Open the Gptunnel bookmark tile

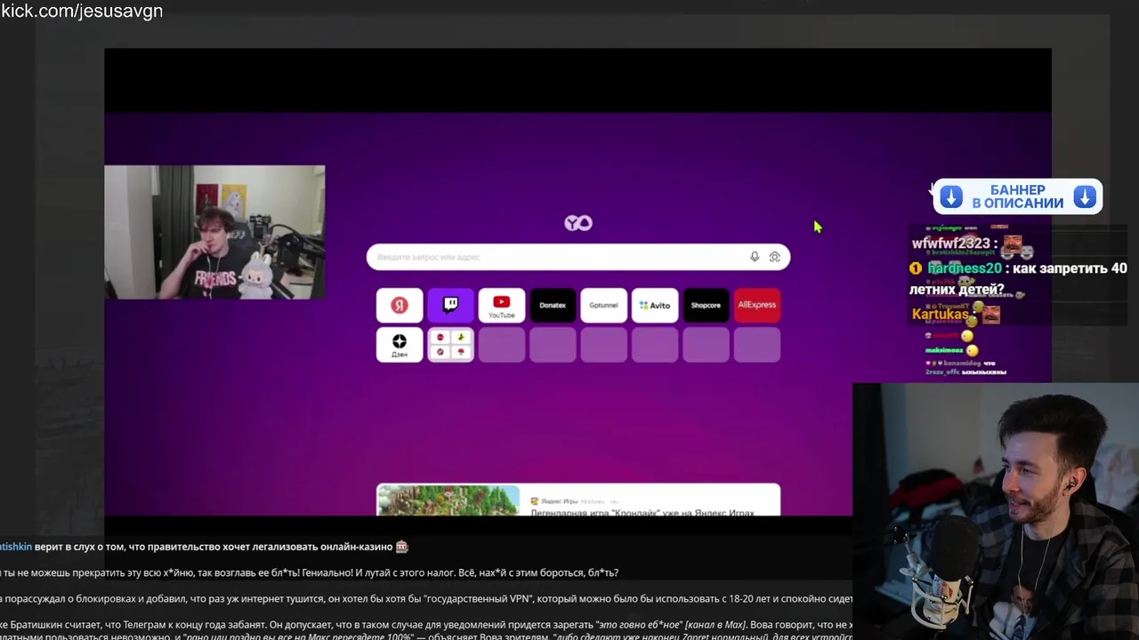point(603,305)
